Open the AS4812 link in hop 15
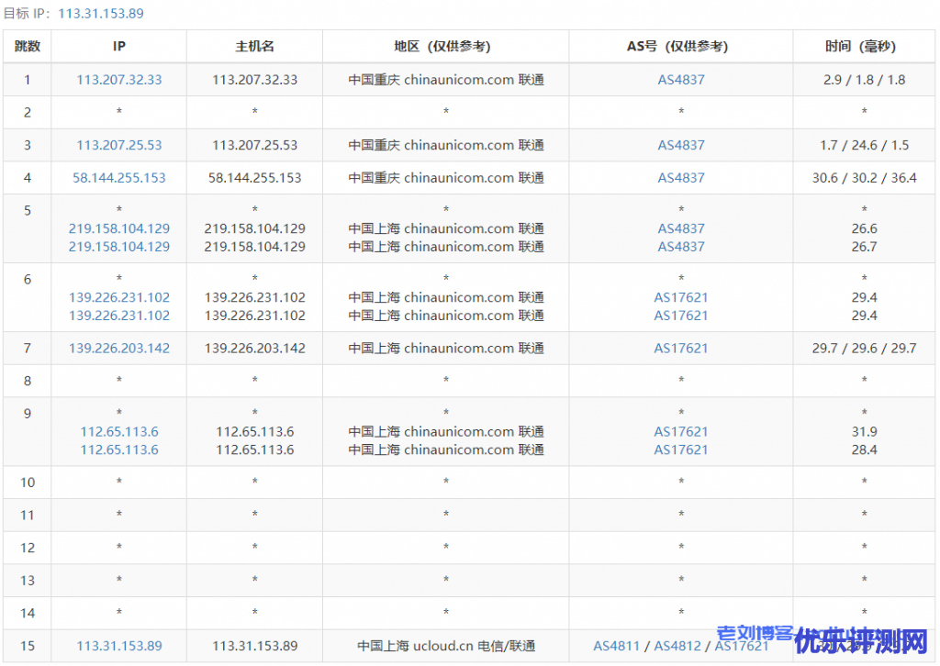 (677, 646)
